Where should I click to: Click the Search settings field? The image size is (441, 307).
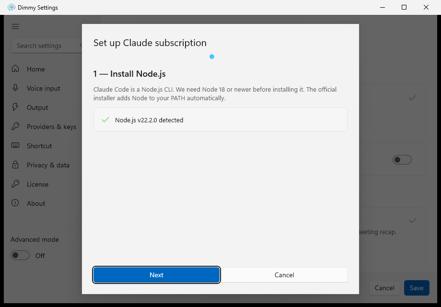point(46,46)
